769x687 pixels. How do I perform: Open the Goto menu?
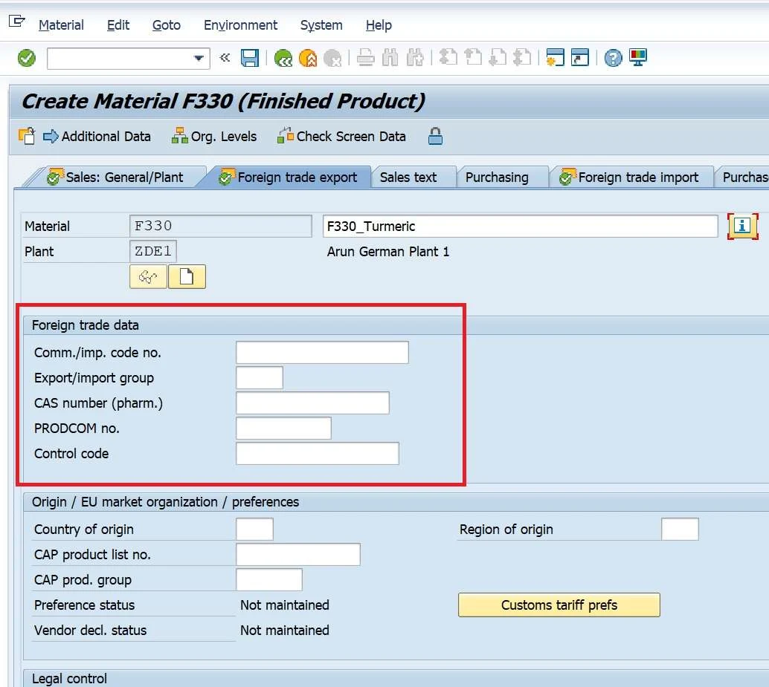(167, 25)
